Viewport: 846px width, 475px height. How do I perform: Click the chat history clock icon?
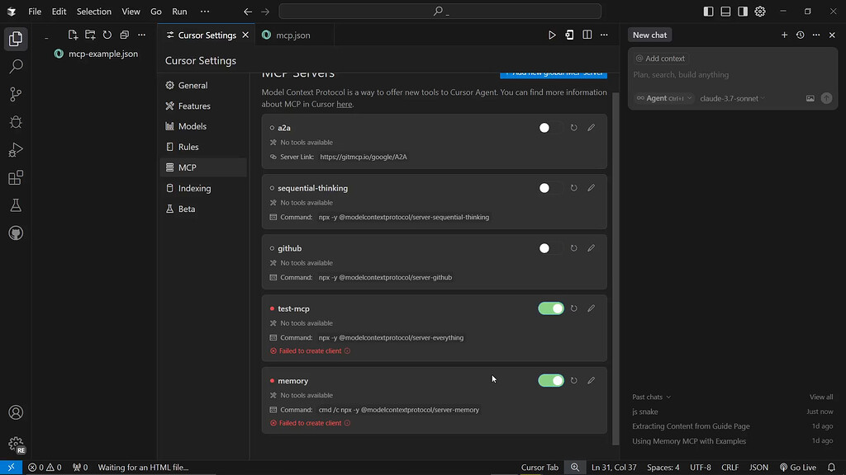tap(799, 35)
